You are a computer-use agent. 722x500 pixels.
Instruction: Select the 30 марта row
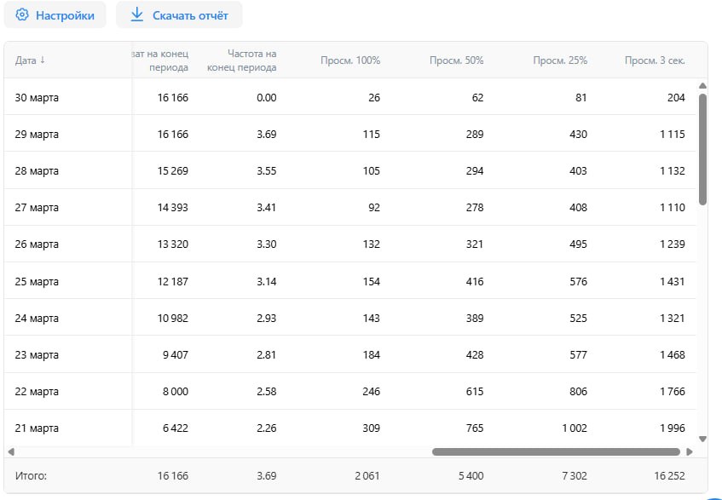tap(350, 97)
